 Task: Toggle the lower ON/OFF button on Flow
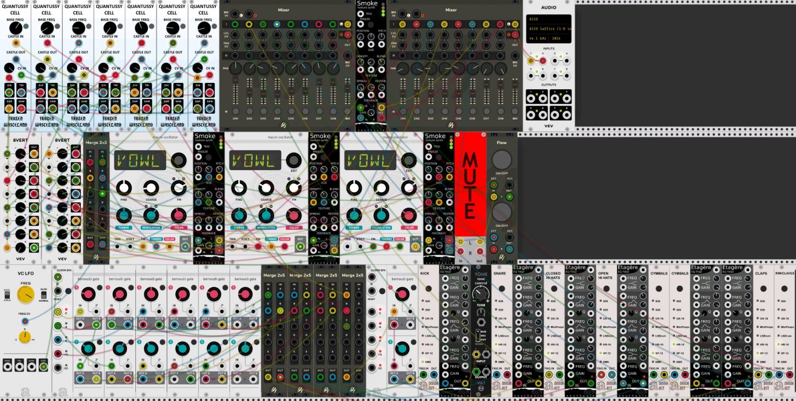501,212
